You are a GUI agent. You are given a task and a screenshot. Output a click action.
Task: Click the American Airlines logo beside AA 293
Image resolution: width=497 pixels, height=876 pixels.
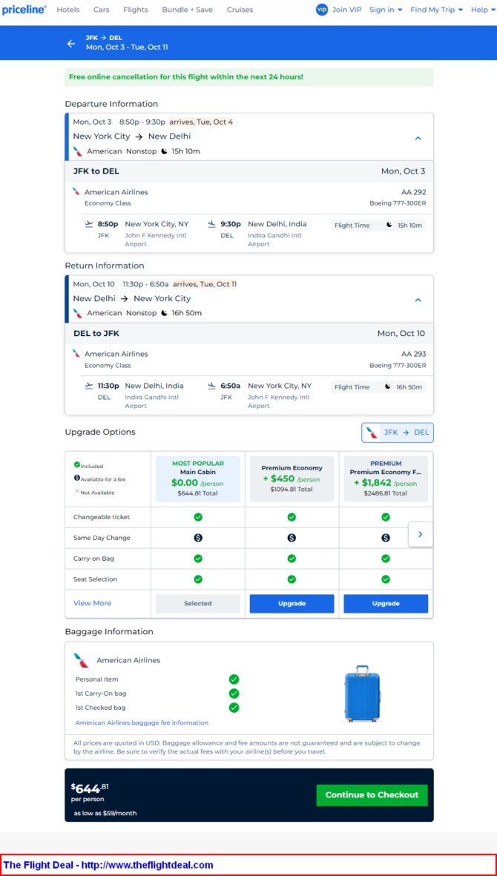[x=76, y=354]
